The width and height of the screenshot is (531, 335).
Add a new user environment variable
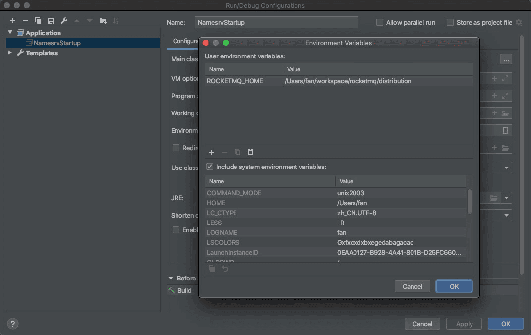point(212,152)
